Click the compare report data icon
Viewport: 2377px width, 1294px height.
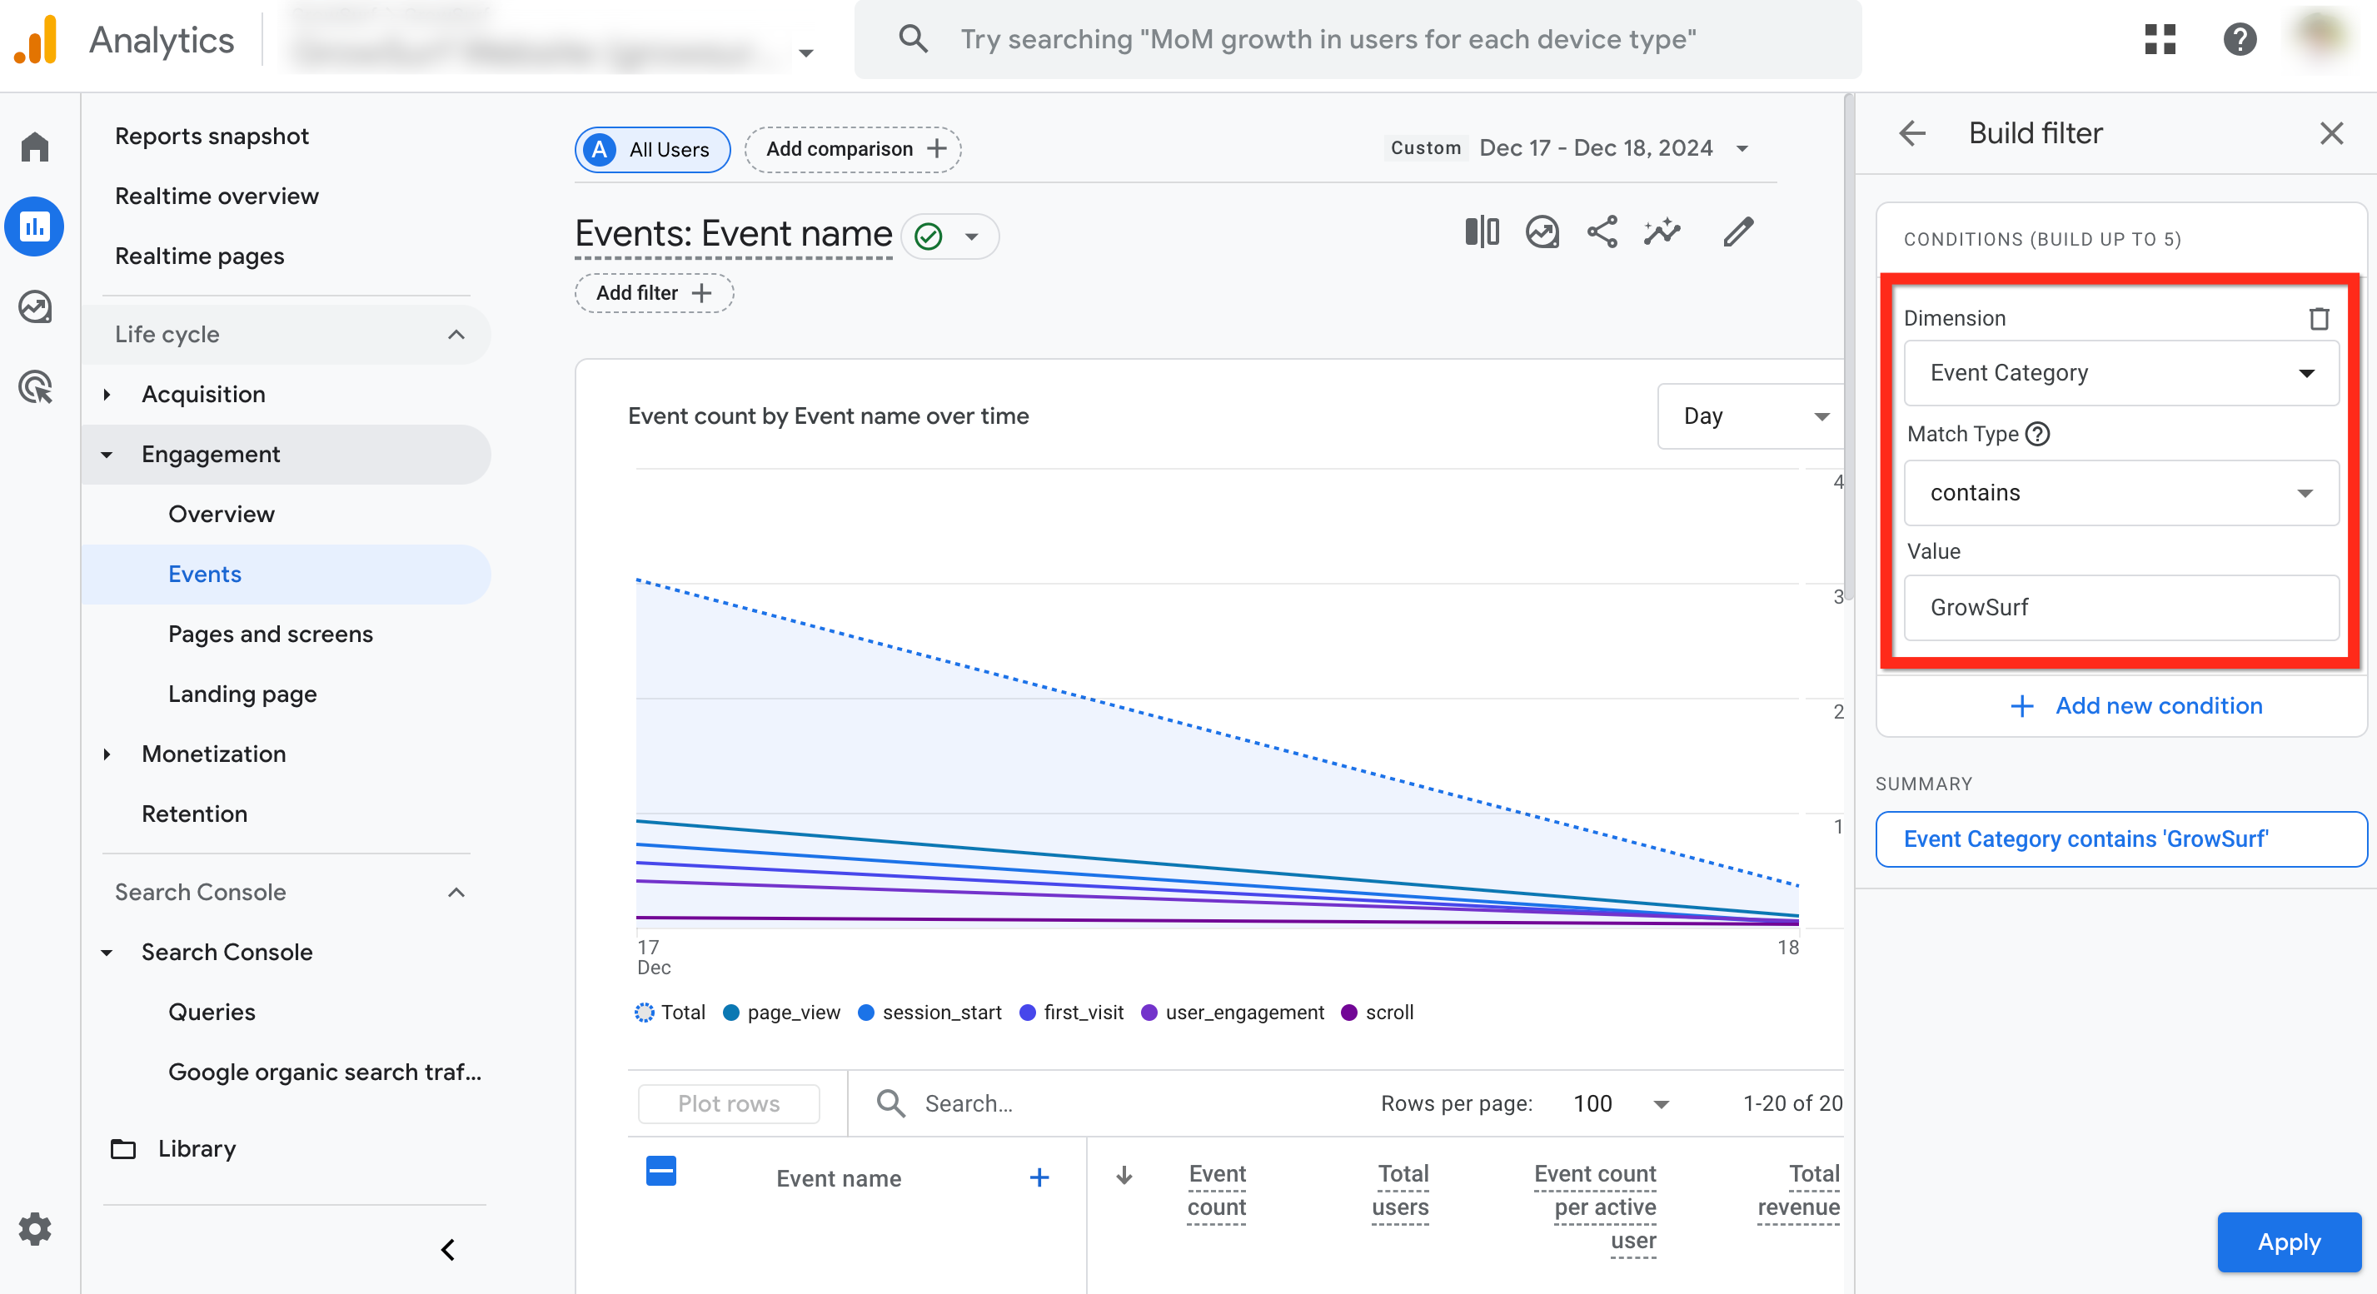1482,232
